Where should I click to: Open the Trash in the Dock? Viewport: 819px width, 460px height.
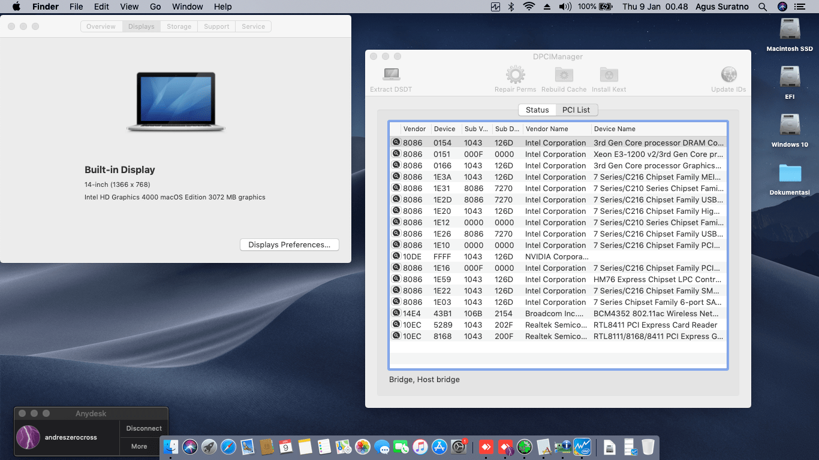click(x=648, y=447)
